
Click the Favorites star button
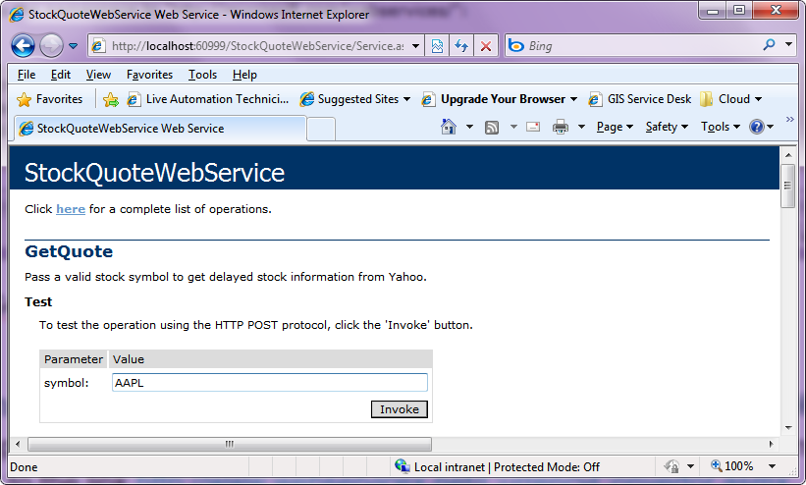pos(49,99)
